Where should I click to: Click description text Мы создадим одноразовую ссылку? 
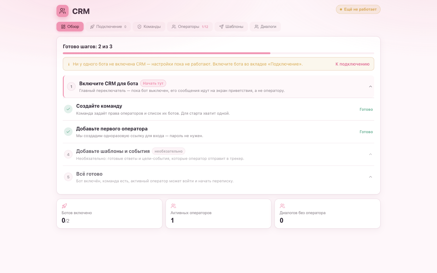click(140, 136)
